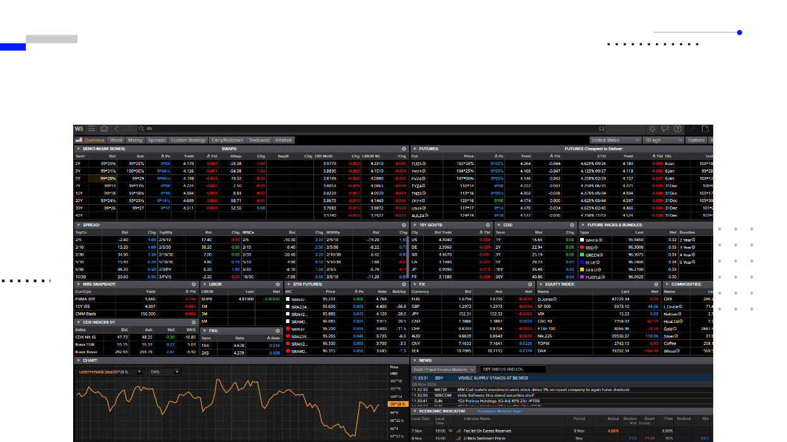Screen dimensions: 787x442
Task: Open the hamburger menu next to WS
Action: pos(92,128)
